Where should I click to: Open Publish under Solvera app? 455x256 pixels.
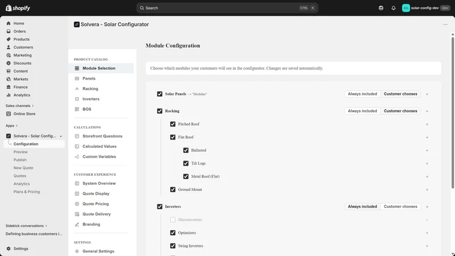coord(20,160)
